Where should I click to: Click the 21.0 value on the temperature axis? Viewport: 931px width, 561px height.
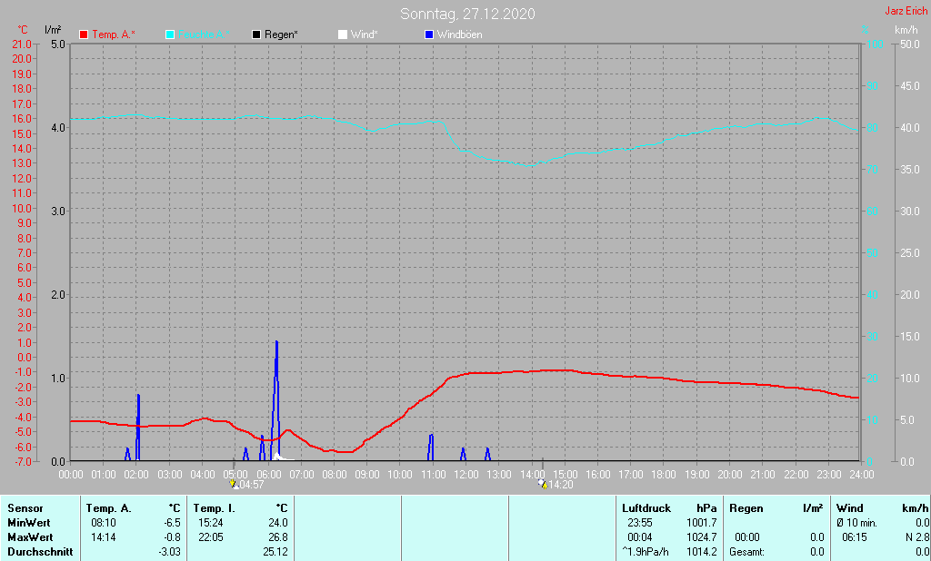[22, 44]
